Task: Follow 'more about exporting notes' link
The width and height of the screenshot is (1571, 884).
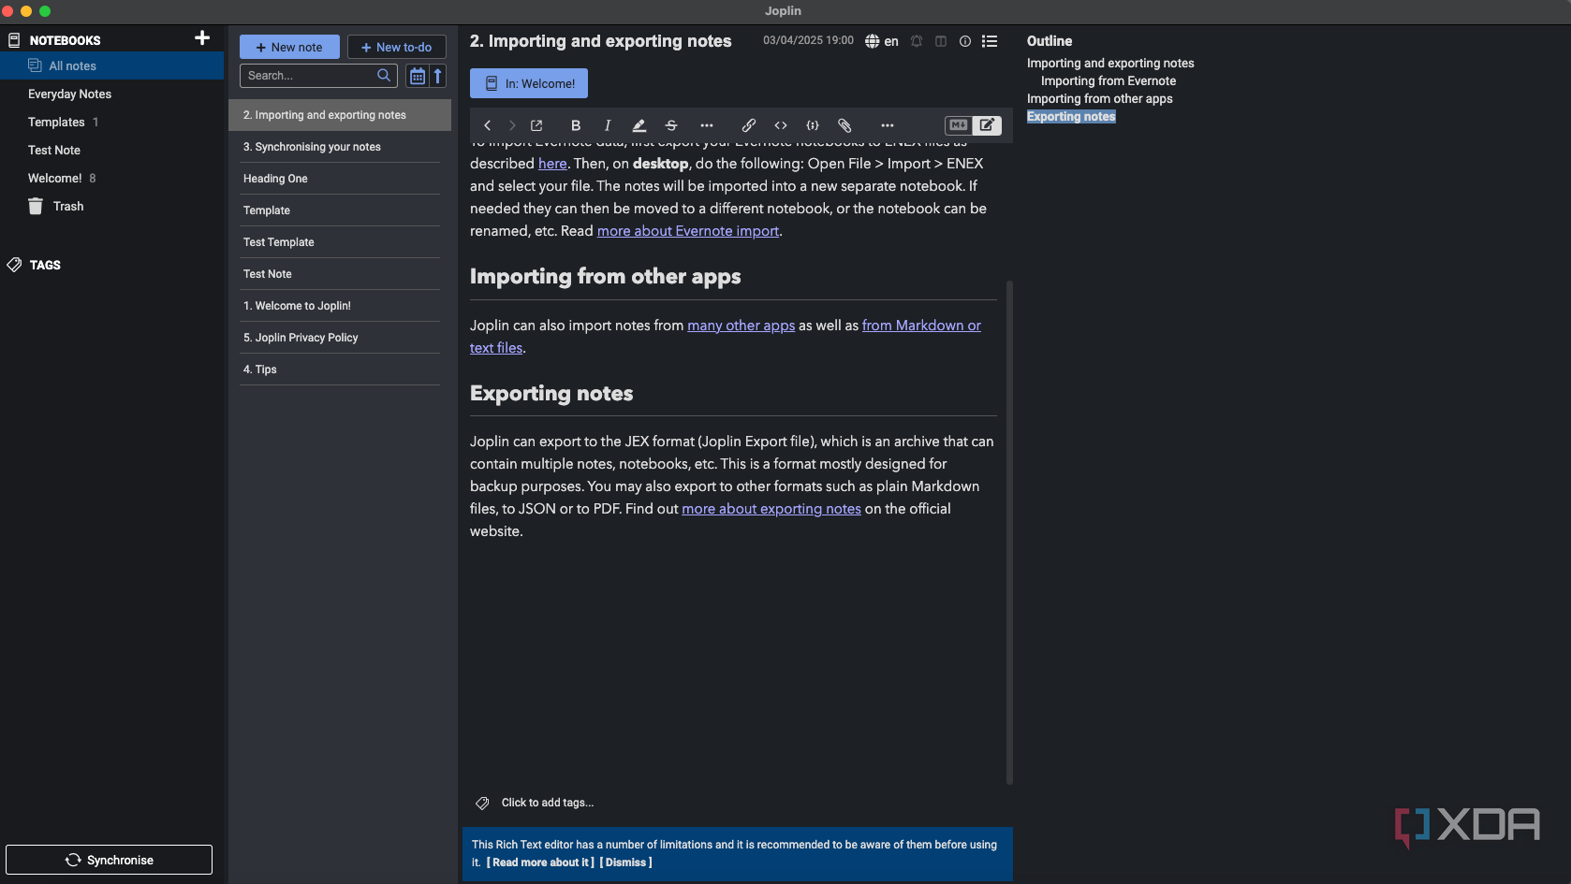Action: (x=771, y=509)
